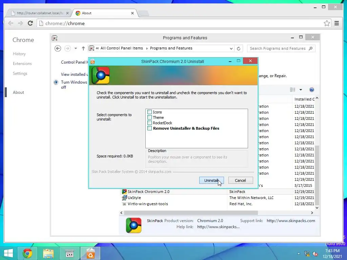Reload the Chrome page
The image size is (347, 260).
pyautogui.click(x=30, y=23)
